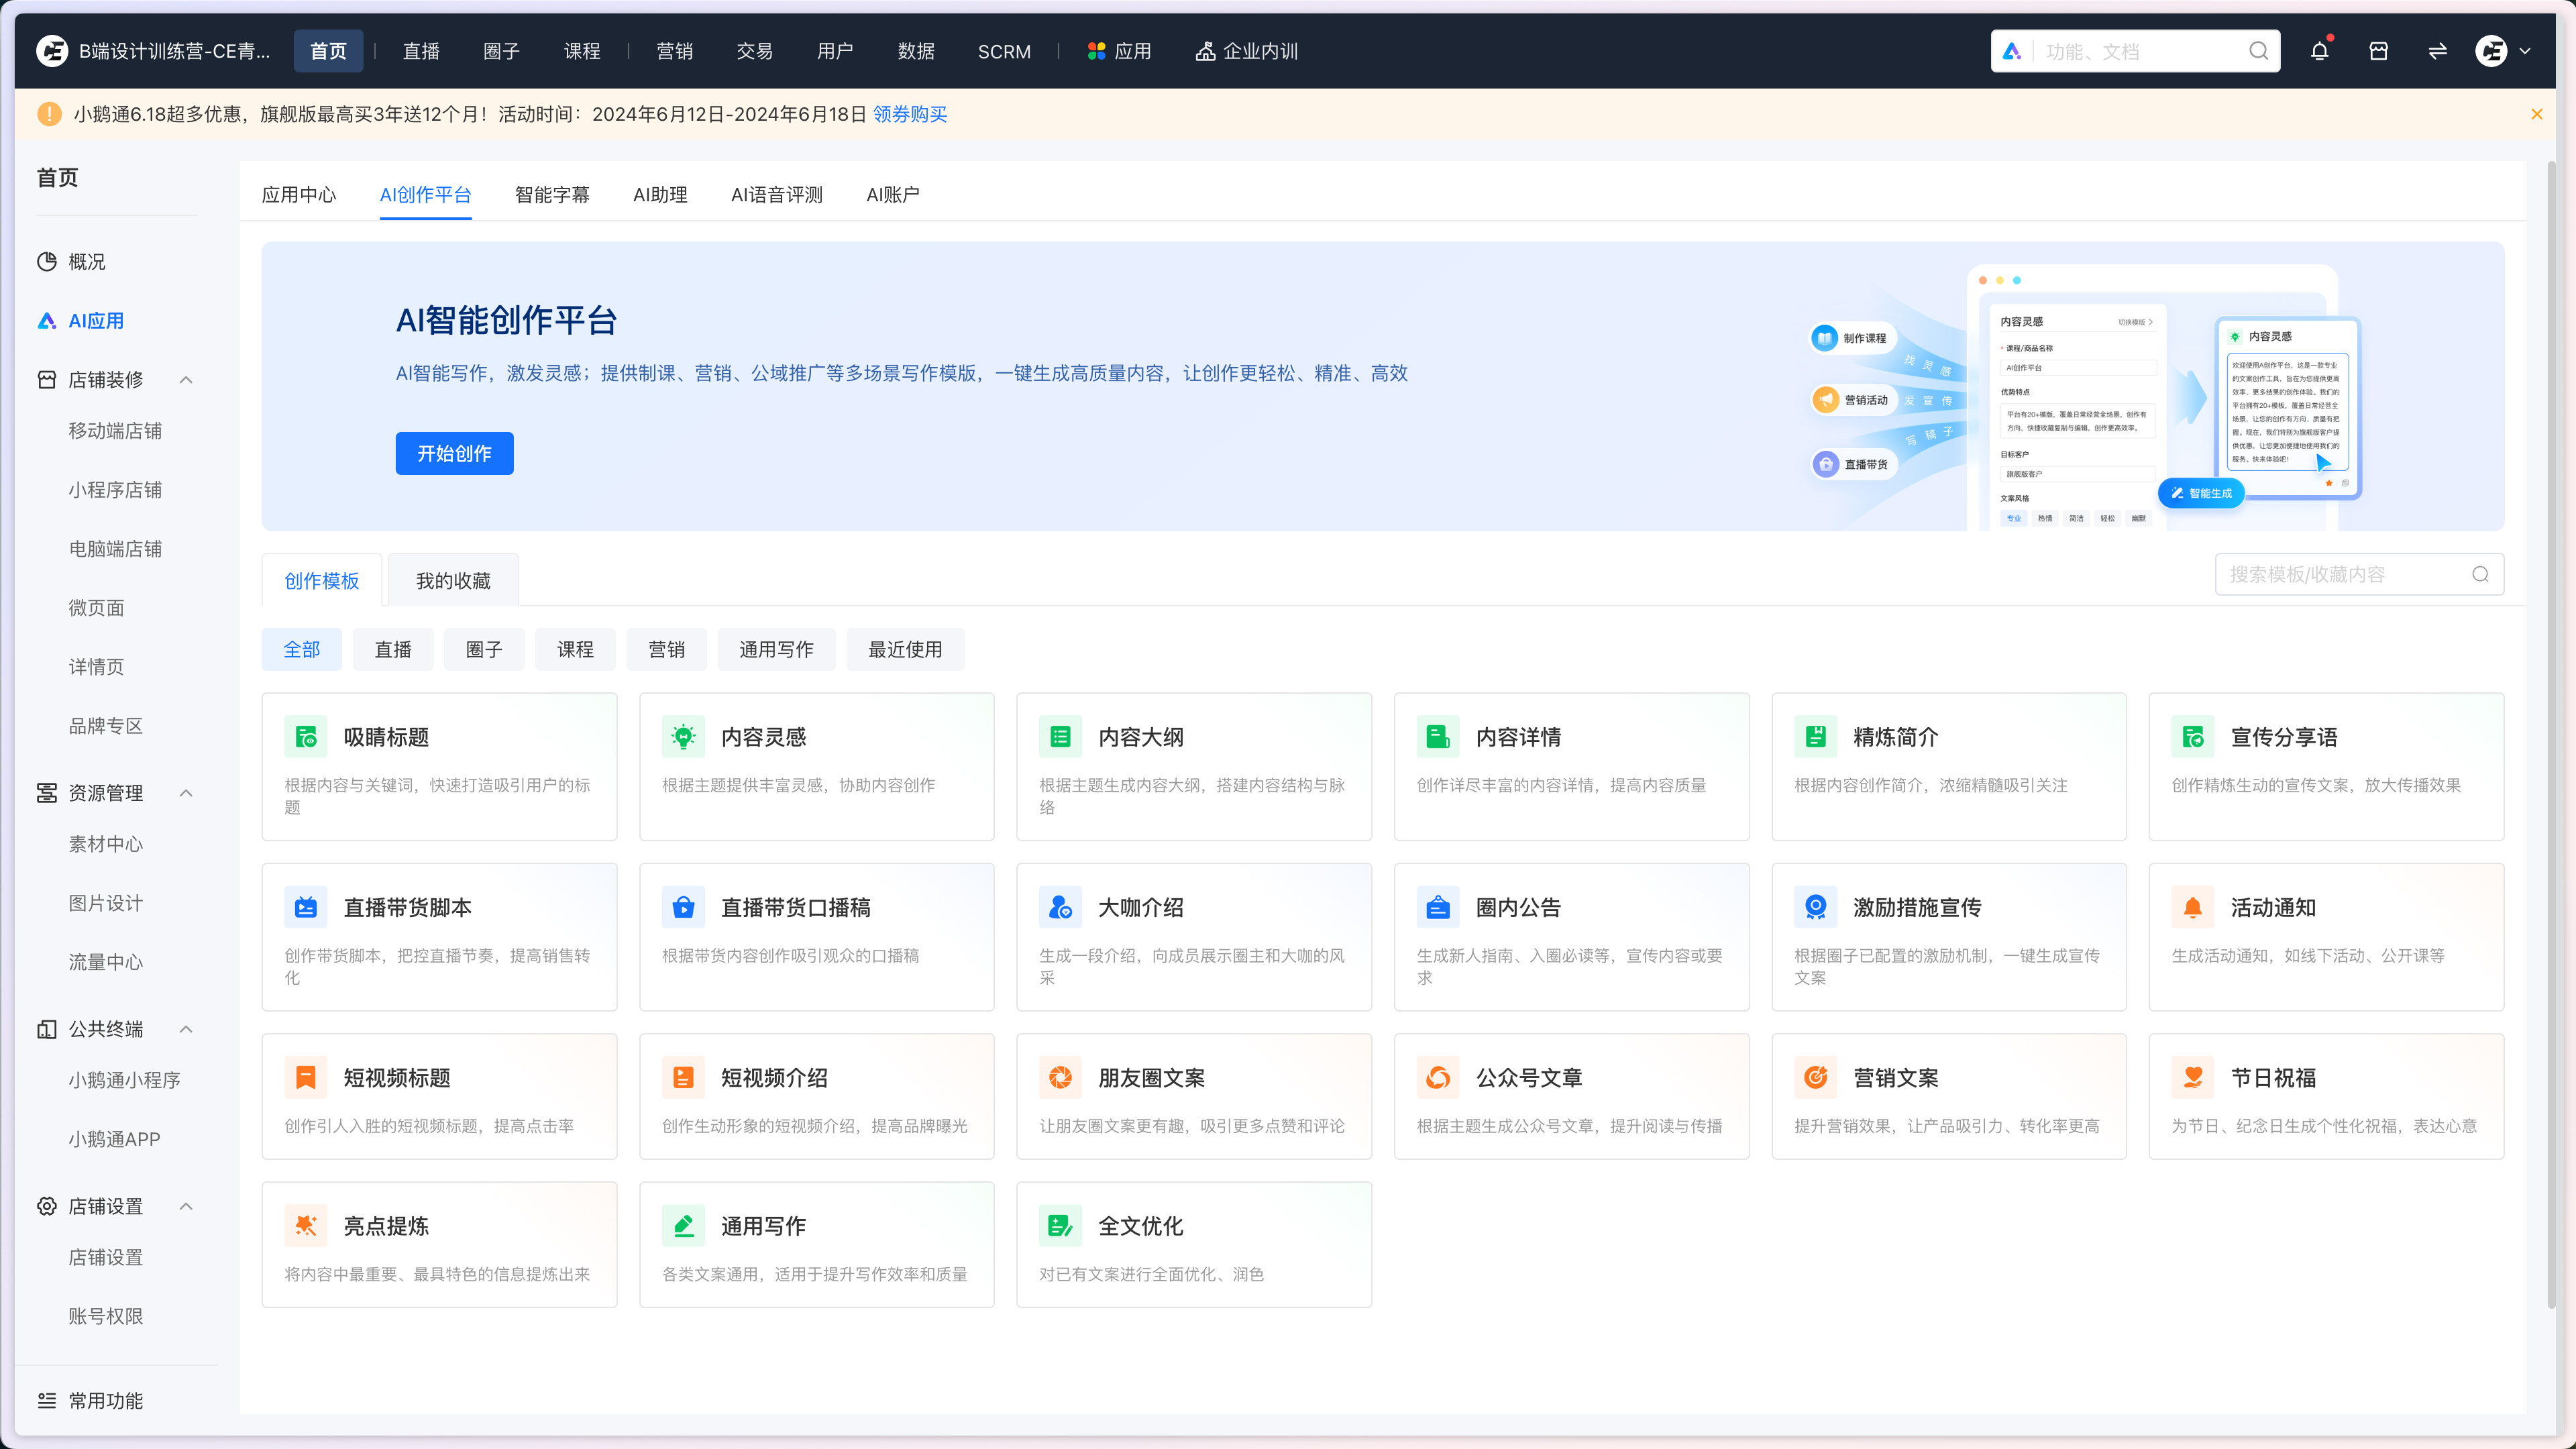Switch to the 智能字幕 tab
The image size is (2576, 1449).
tap(552, 195)
